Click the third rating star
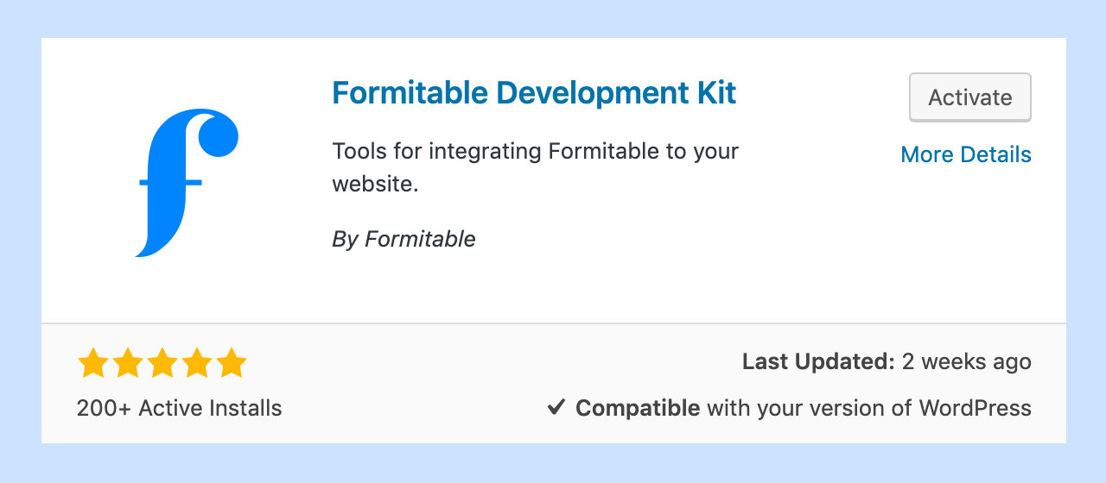Viewport: 1106px width, 483px height. [x=162, y=364]
